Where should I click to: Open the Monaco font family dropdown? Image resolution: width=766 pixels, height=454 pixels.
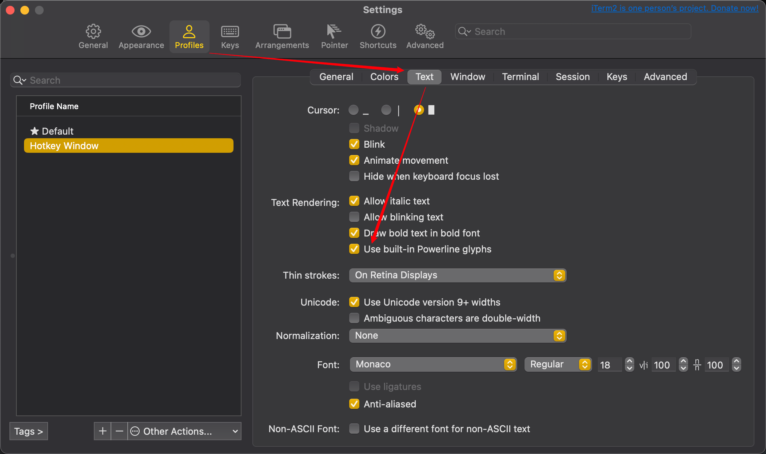coord(433,365)
